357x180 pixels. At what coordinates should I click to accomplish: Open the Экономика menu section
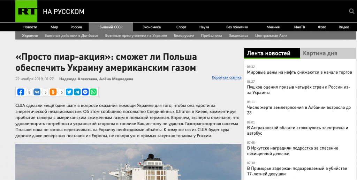click(151, 27)
